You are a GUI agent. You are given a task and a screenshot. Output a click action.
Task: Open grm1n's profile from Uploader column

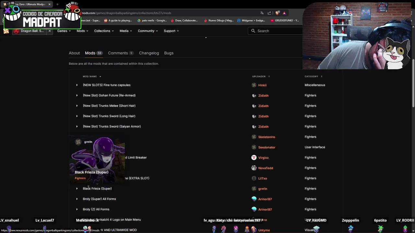click(263, 189)
